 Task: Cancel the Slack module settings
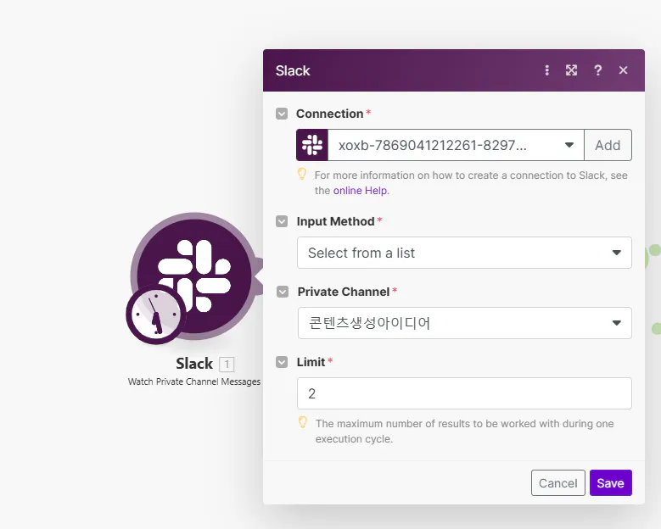557,482
